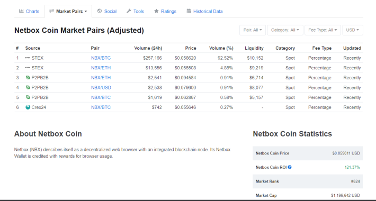Open the USD currency dropdown
The image size is (376, 201).
click(x=353, y=30)
